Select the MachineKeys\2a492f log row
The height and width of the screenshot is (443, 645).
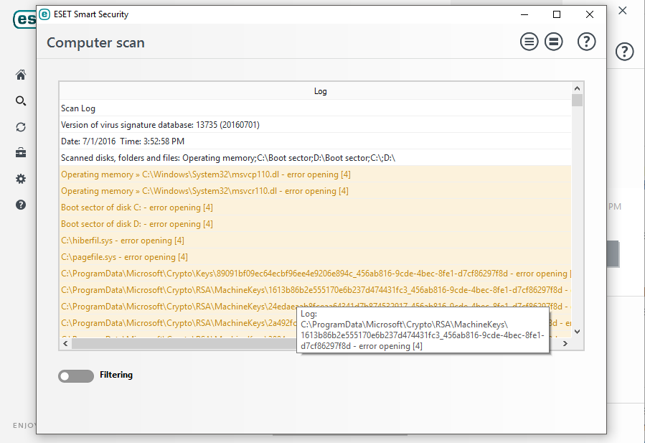pyautogui.click(x=178, y=323)
